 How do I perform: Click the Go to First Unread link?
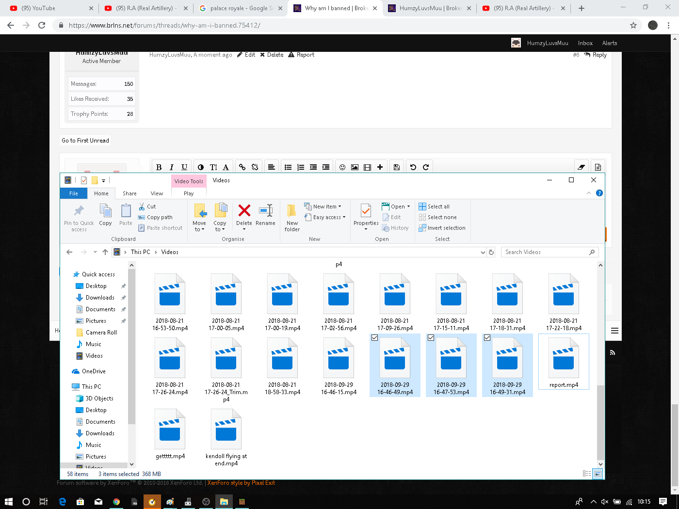(x=85, y=141)
